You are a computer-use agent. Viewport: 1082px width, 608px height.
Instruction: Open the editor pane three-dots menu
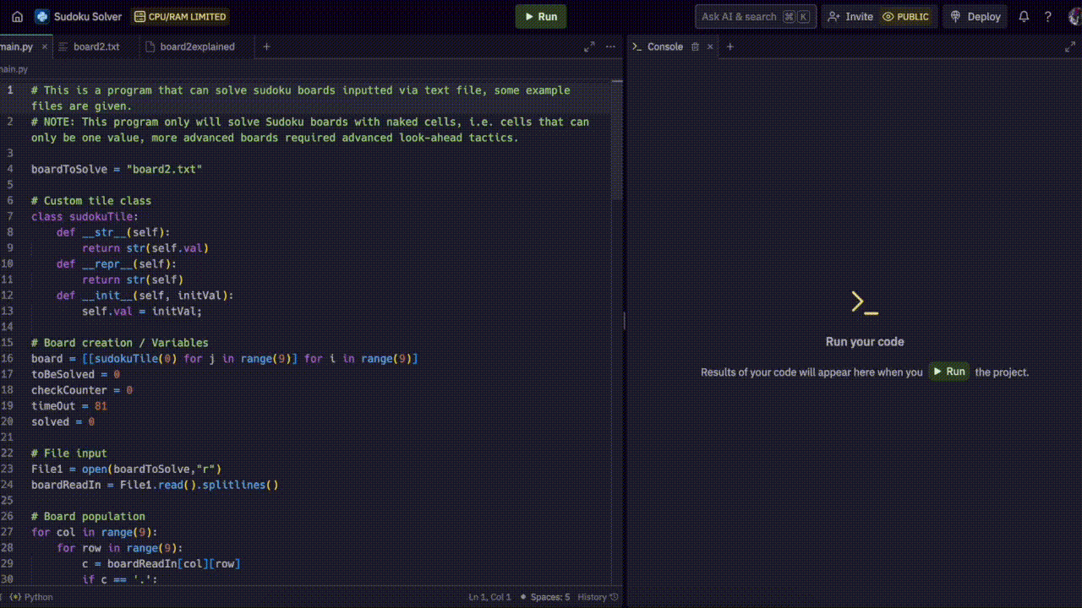(610, 47)
